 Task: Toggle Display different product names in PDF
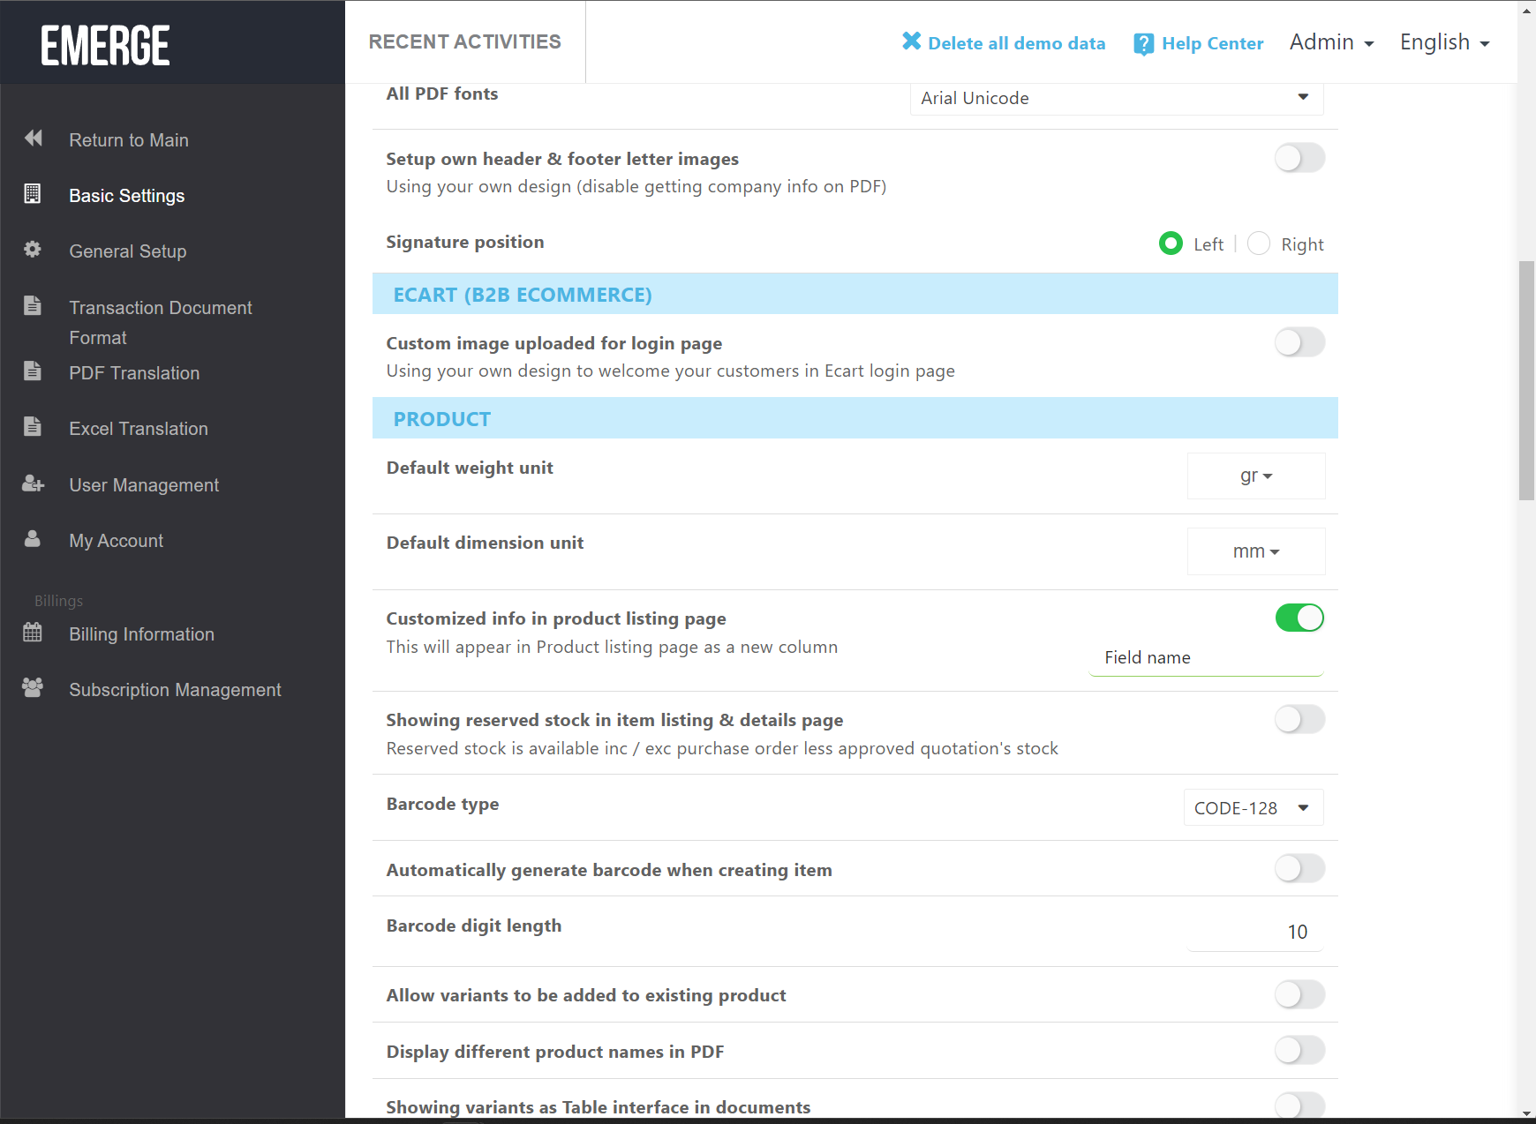coord(1299,1050)
